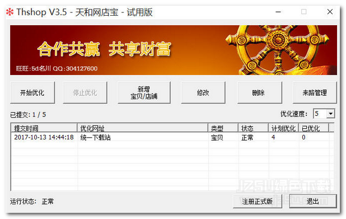The image size is (346, 219).
Task: Start optimization with 开始优化 button
Action: (32, 92)
